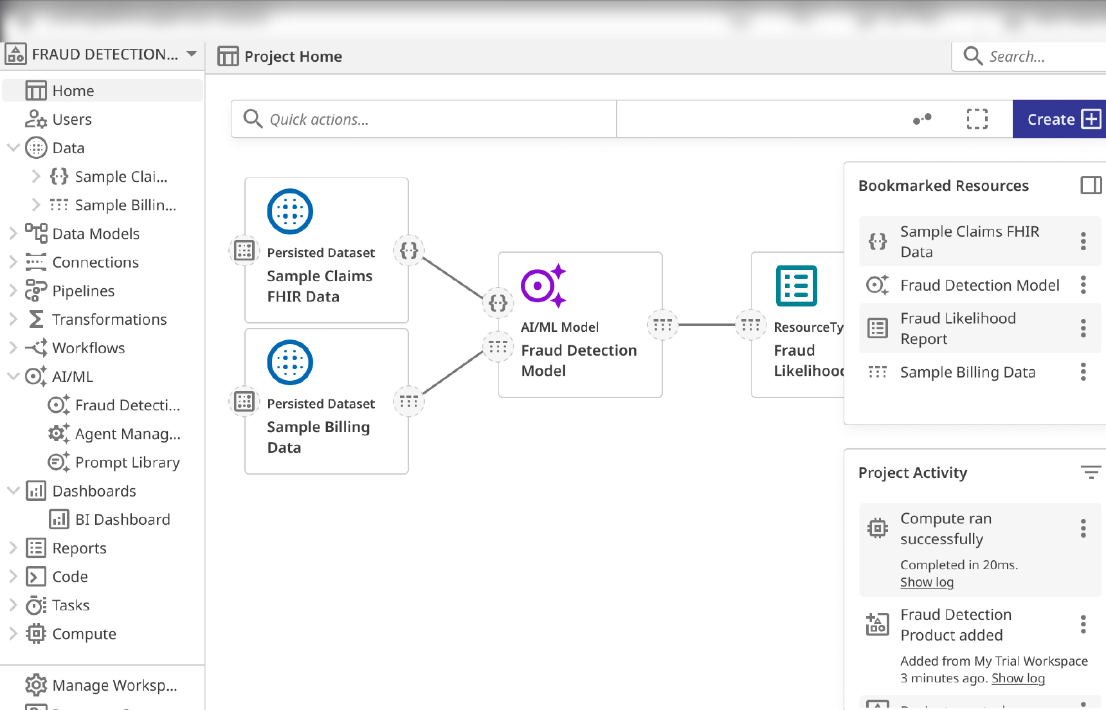This screenshot has width=1106, height=710.
Task: Expand the Tasks section
Action: point(13,605)
